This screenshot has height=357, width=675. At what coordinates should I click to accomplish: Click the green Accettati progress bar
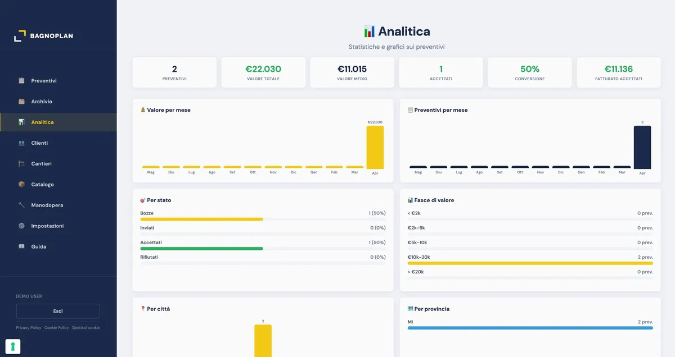point(201,248)
